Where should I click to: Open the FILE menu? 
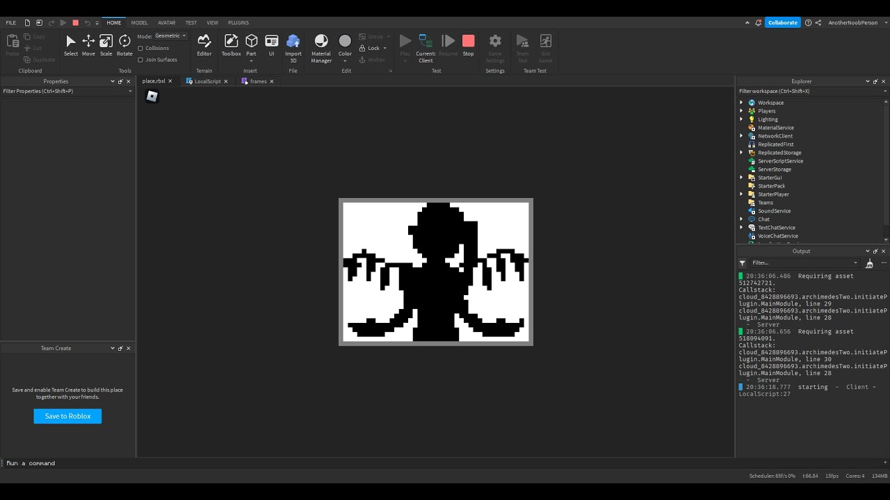(x=11, y=23)
